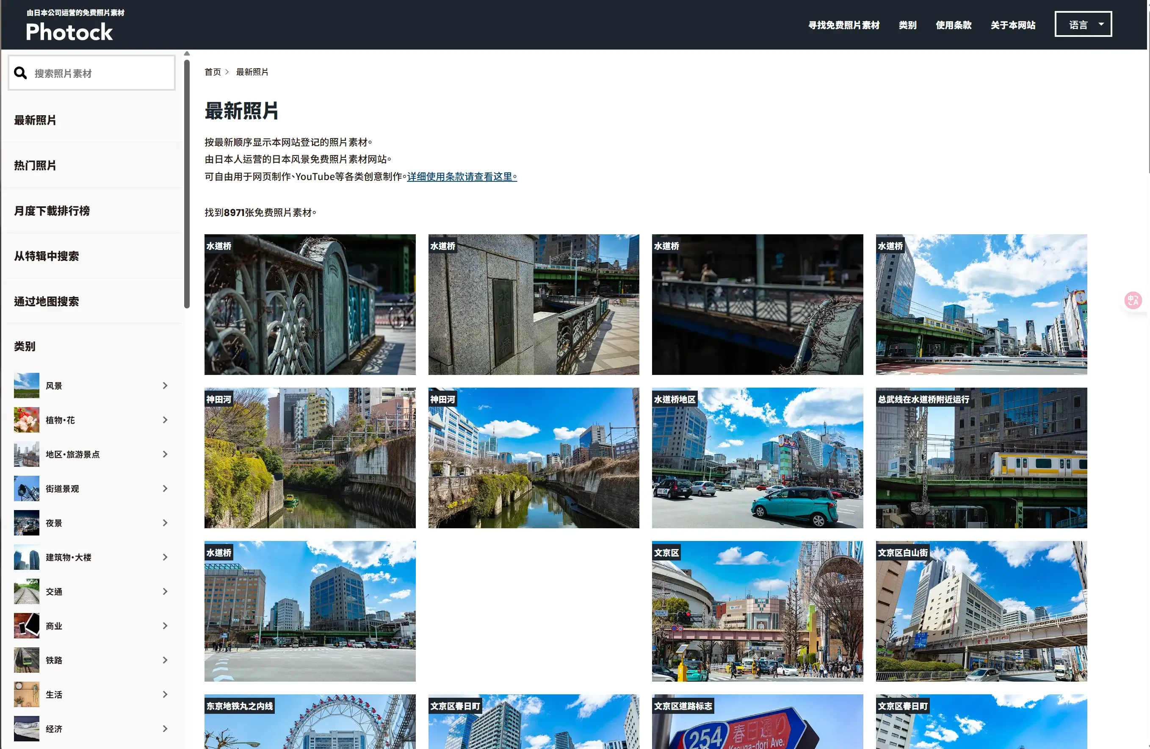The image size is (1150, 749).
Task: Go to 关于本网站 in the top navigation
Action: pos(1013,25)
